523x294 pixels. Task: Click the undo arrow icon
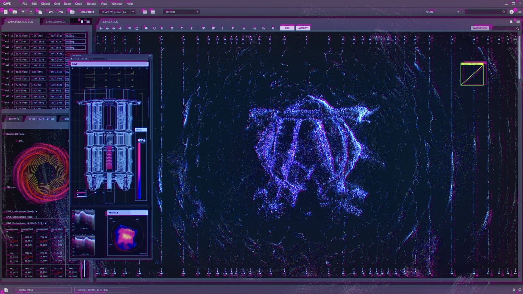51,12
